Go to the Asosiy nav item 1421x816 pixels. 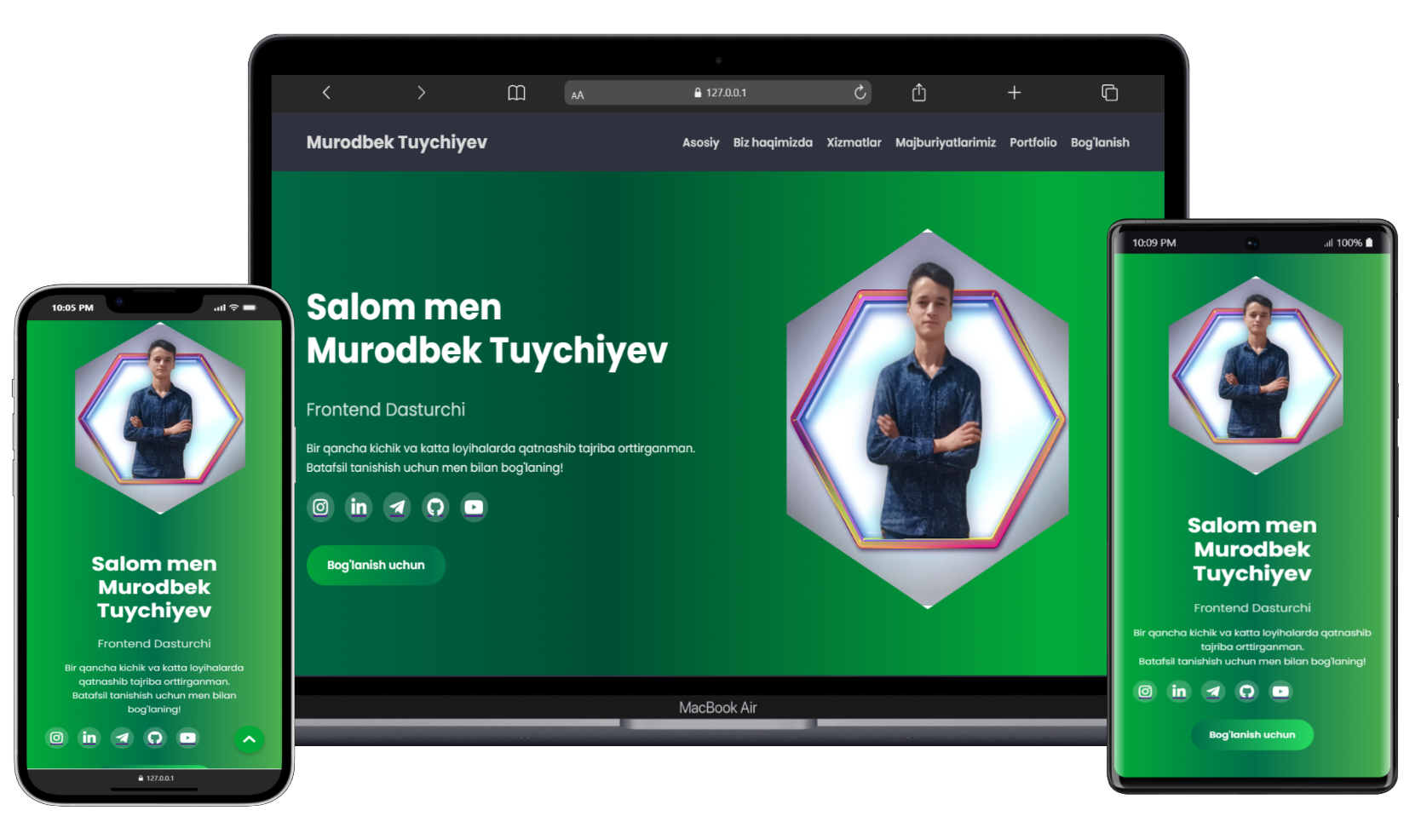pyautogui.click(x=700, y=143)
